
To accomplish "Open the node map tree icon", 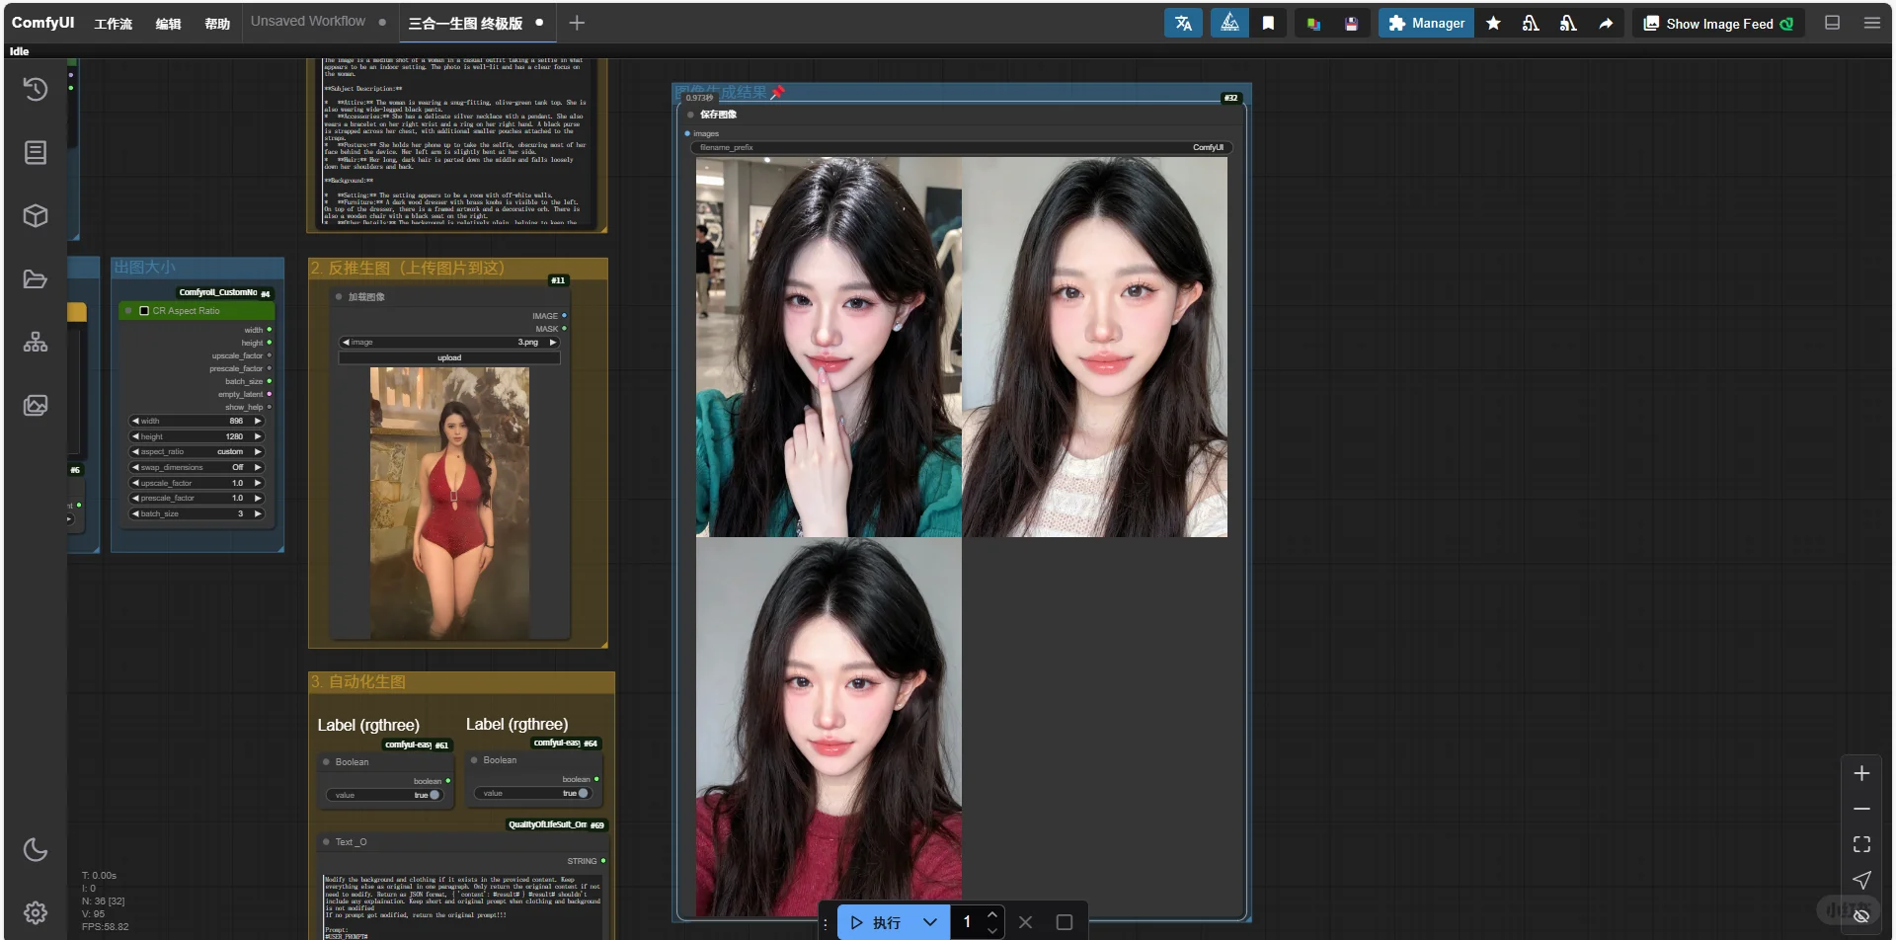I will (x=36, y=342).
